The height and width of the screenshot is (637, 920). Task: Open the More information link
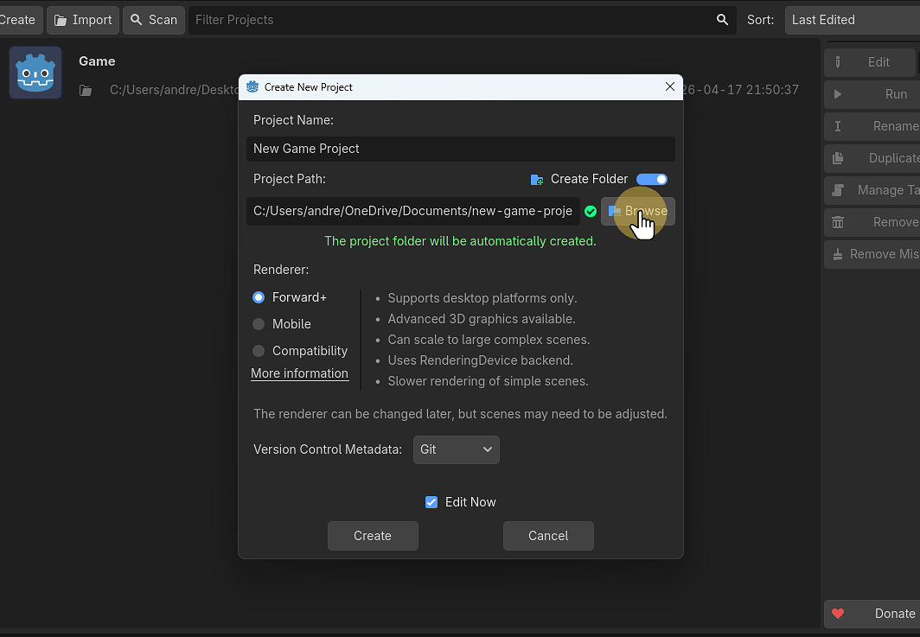[299, 373]
